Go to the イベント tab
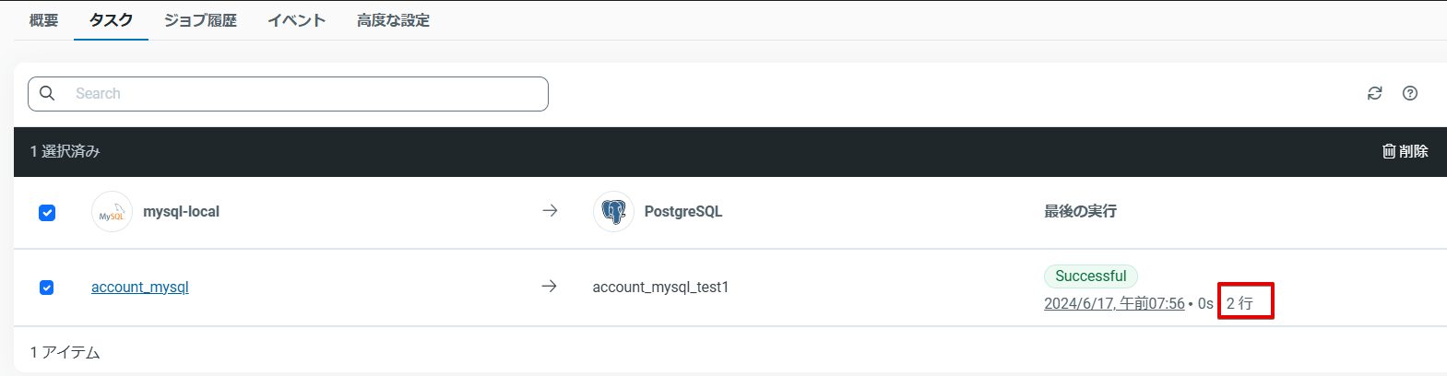The width and height of the screenshot is (1447, 376). tap(296, 20)
